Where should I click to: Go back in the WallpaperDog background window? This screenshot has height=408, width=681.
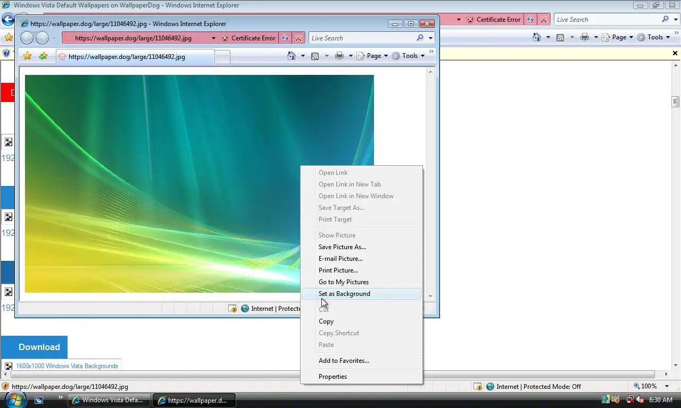(7, 20)
